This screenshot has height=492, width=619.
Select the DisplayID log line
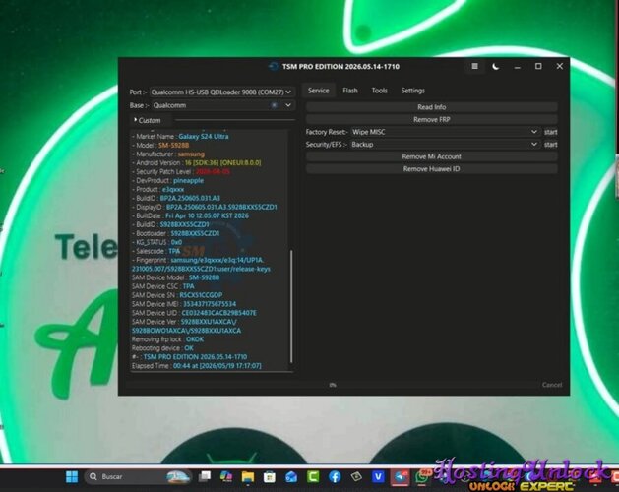pyautogui.click(x=205, y=207)
